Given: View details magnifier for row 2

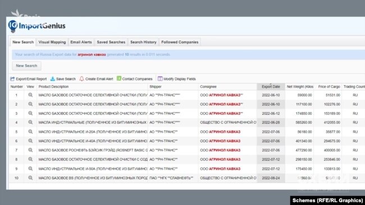Looking at the screenshot, I should [x=30, y=104].
